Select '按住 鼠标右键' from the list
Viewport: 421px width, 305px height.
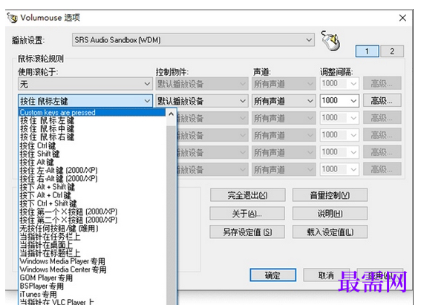92,137
